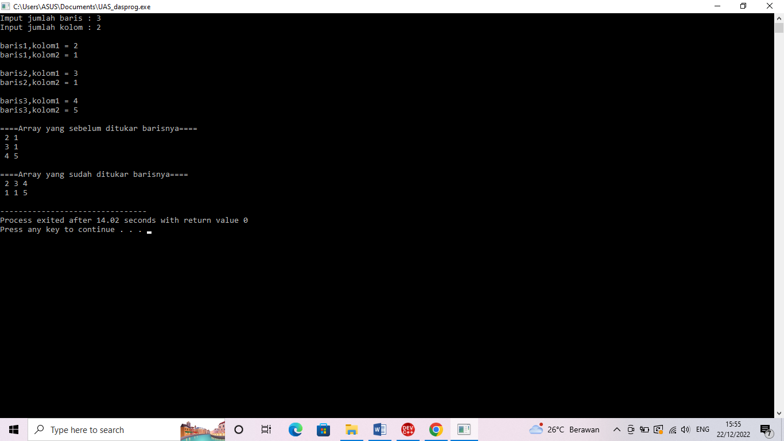The height and width of the screenshot is (441, 784).
Task: Click the line 'Imput jumlah baris : 3'
Action: point(51,18)
